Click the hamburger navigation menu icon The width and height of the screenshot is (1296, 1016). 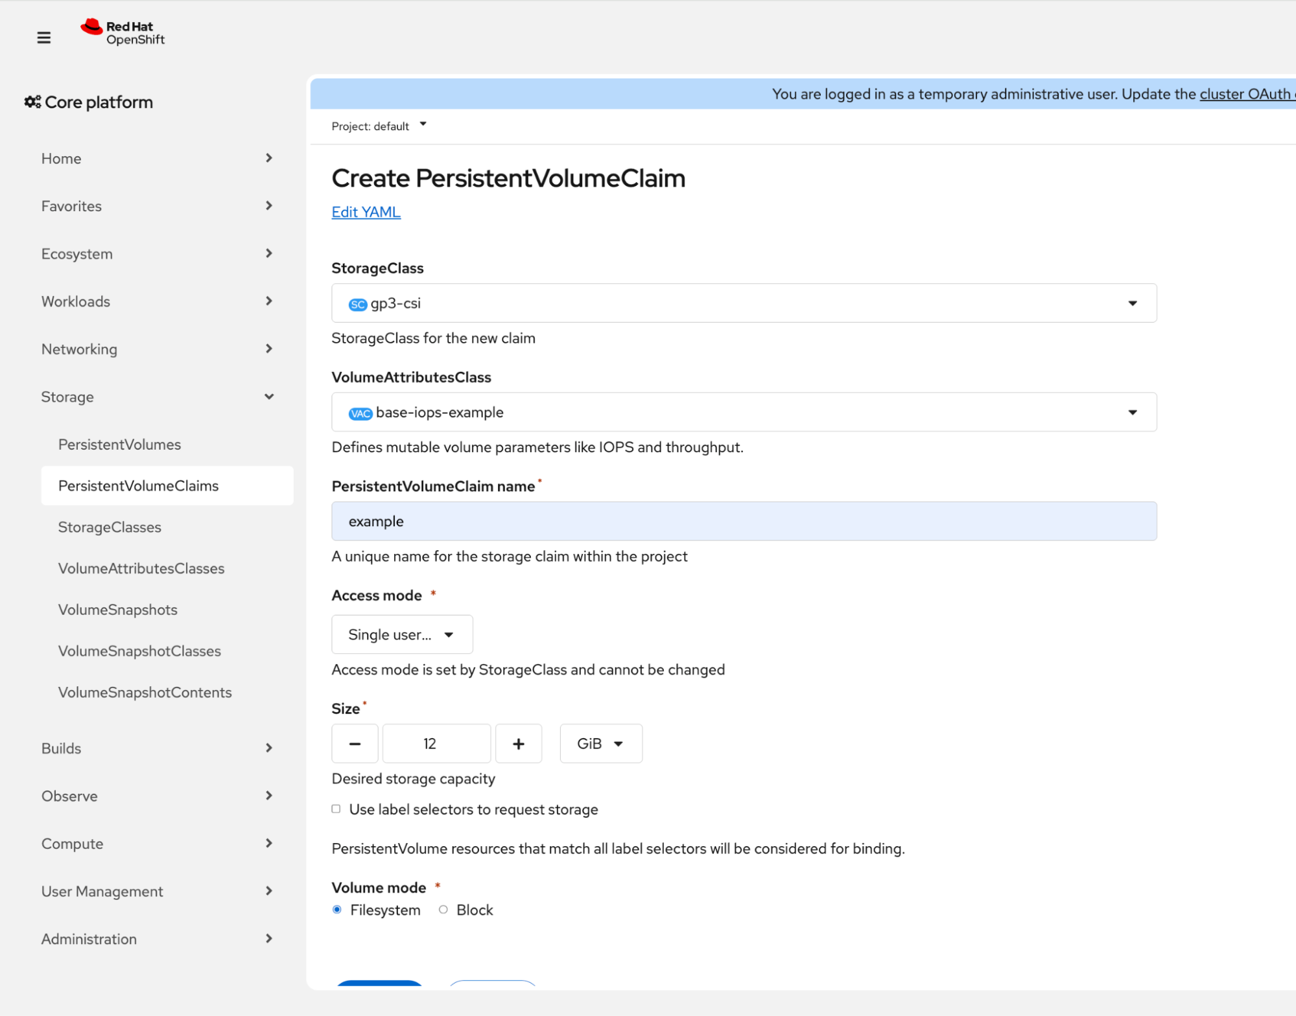coord(43,38)
